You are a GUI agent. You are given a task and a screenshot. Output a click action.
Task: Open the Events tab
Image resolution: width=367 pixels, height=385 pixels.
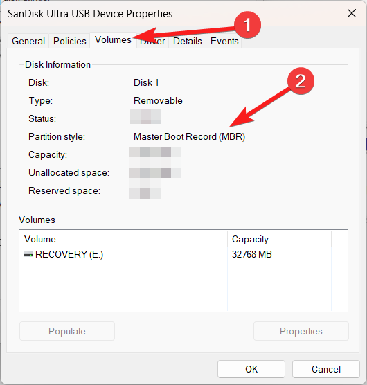pos(224,41)
